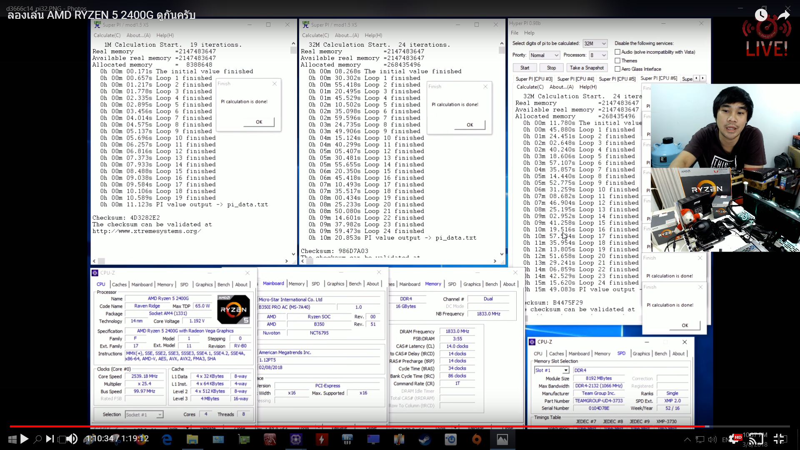Click the Cast to TV icon
This screenshot has width=800, height=450.
click(756, 439)
